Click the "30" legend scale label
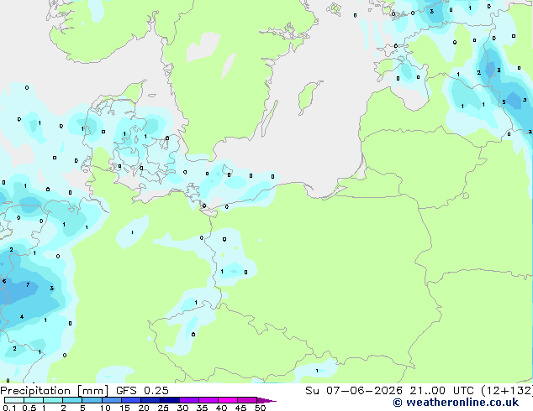 pyautogui.click(x=182, y=408)
